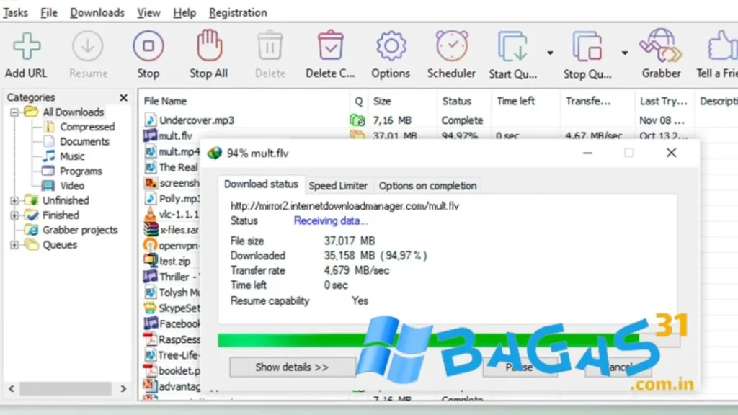
Task: Stop the current download via Stop icon
Action: click(148, 46)
